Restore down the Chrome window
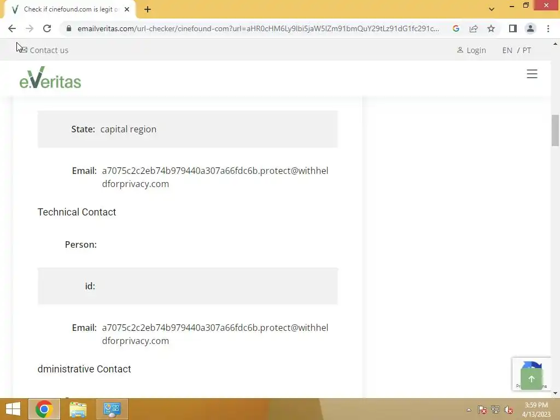 click(526, 5)
